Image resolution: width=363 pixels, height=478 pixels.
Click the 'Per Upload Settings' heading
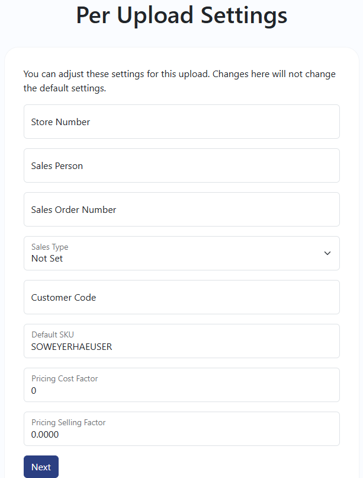click(181, 15)
